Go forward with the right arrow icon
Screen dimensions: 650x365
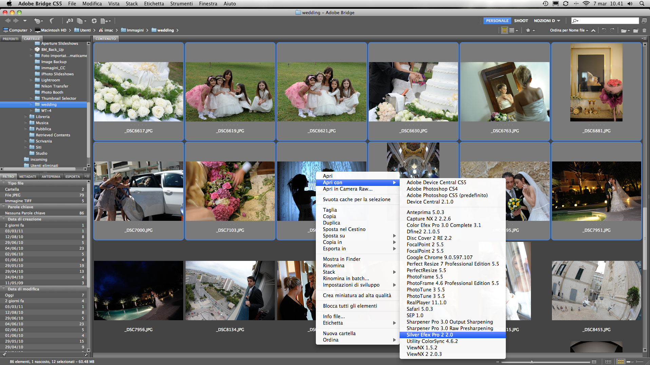[x=16, y=21]
